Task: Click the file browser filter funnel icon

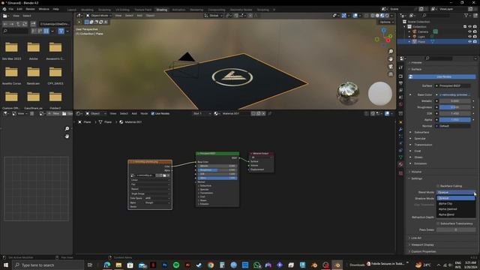Action: coord(61,31)
